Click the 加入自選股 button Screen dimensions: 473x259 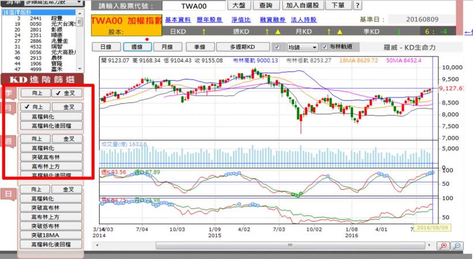(301, 6)
